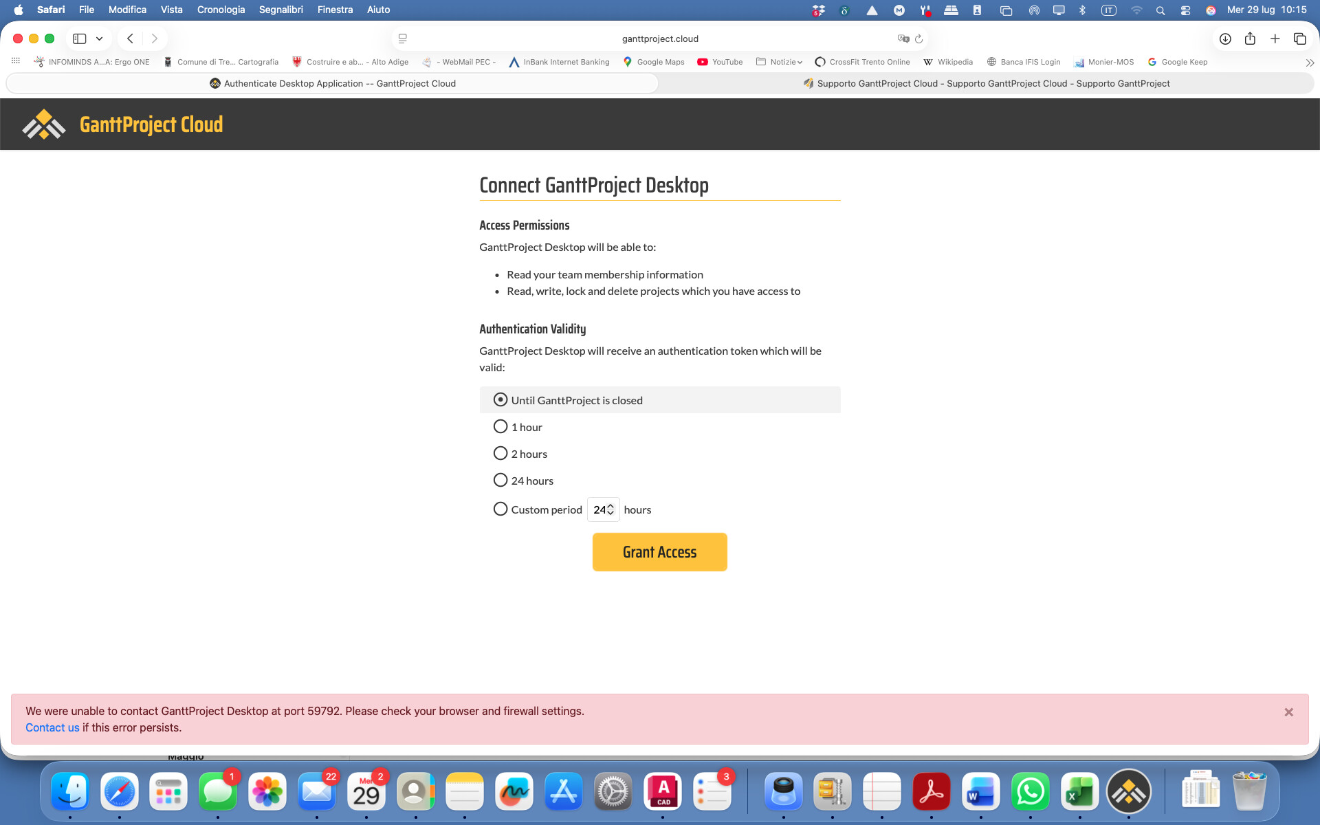Choose the "24 hours" validity option

point(500,480)
